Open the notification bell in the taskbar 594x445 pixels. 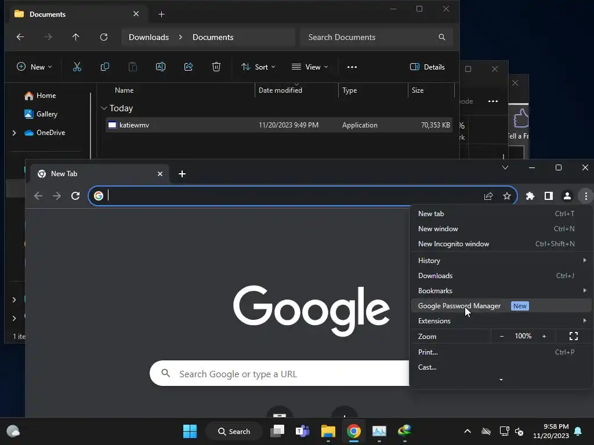[x=578, y=431]
